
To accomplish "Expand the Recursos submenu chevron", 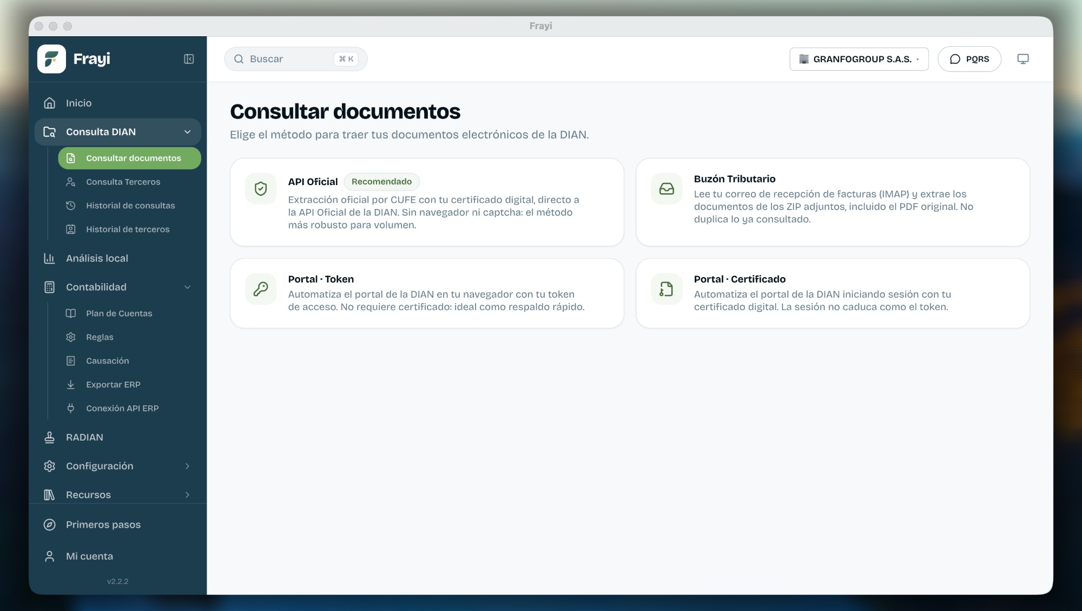I will [187, 495].
